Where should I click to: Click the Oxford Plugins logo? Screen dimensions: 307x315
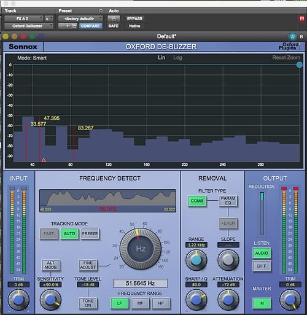290,46
